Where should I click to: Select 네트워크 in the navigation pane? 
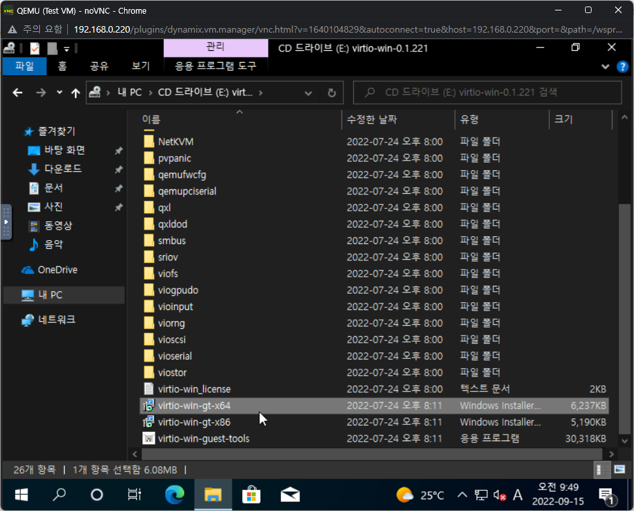click(56, 320)
